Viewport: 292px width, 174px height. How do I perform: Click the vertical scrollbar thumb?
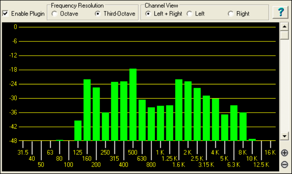click(x=284, y=35)
